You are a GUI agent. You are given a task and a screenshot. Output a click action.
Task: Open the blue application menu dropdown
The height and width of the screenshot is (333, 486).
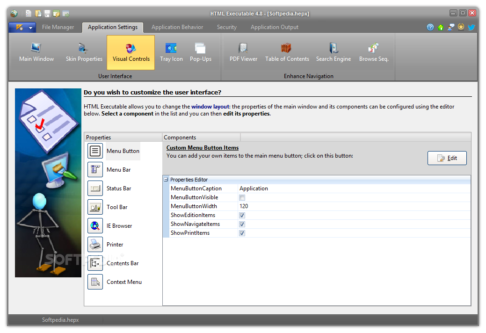pyautogui.click(x=22, y=27)
